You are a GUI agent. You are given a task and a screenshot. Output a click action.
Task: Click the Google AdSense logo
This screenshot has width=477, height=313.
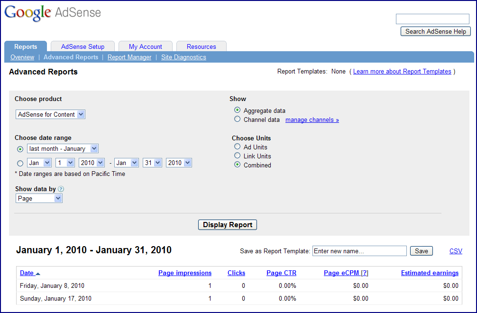[53, 13]
